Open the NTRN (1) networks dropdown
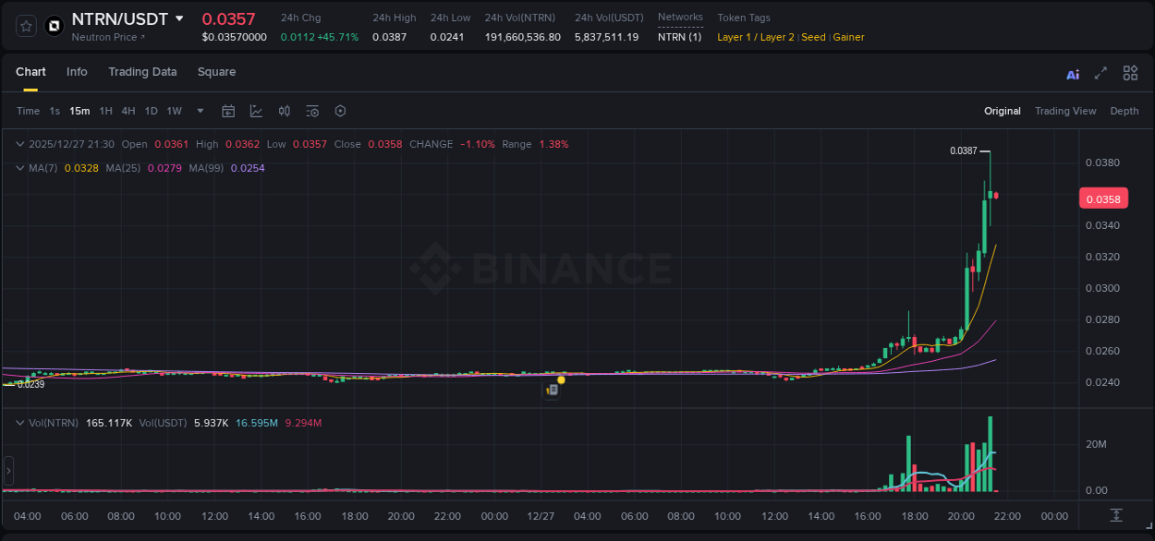 tap(680, 36)
